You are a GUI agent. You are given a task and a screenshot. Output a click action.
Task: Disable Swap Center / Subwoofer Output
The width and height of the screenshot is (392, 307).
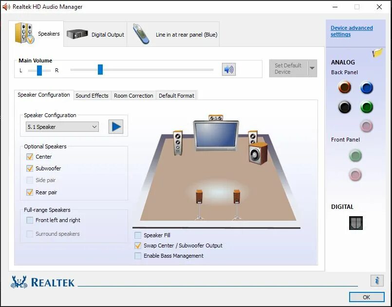point(138,246)
